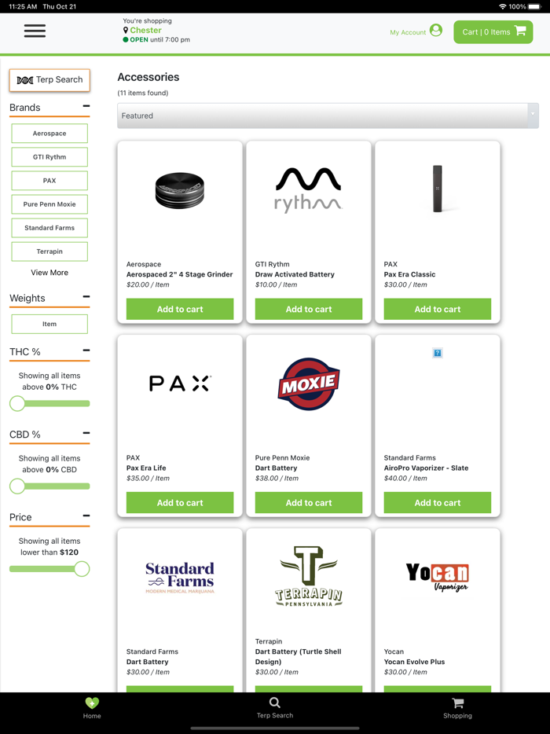This screenshot has width=550, height=734.
Task: Open the Aerospaced grinder product image
Action: [x=180, y=190]
